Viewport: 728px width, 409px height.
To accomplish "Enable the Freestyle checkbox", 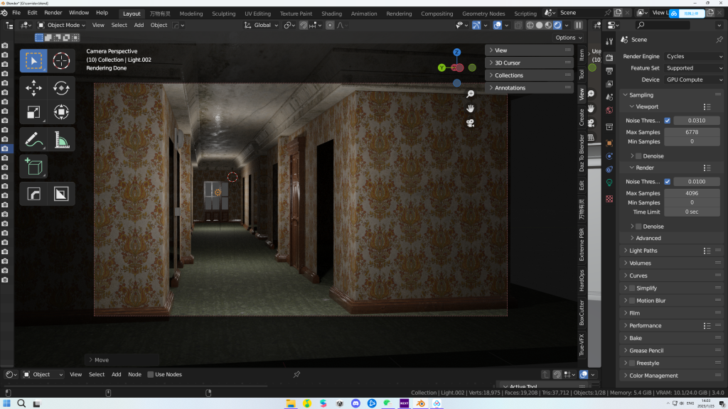I will [632, 363].
